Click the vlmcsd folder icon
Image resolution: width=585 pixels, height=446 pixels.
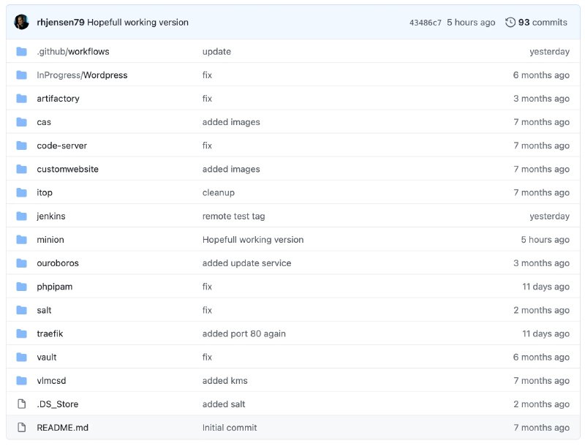(x=22, y=380)
